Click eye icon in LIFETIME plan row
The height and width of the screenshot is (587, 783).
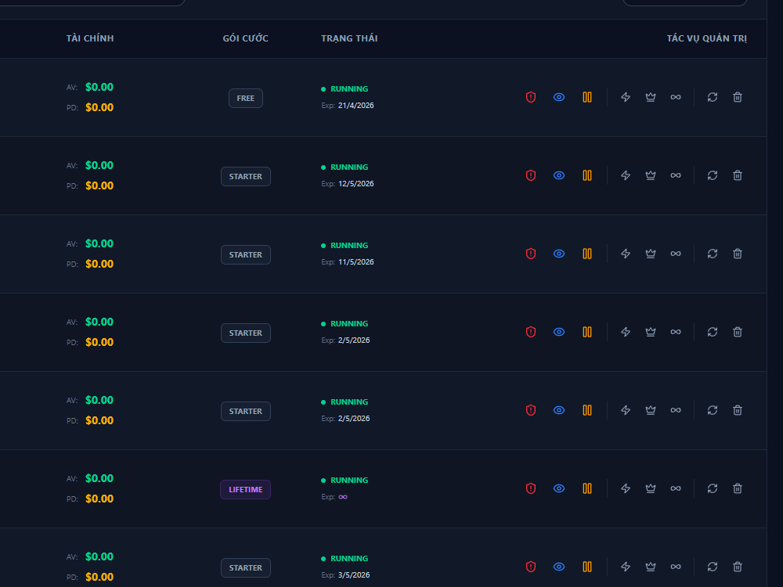(x=559, y=488)
